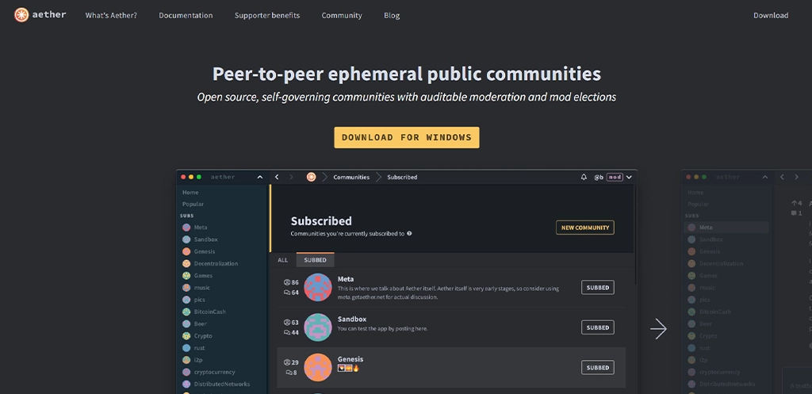This screenshot has width=812, height=394.
Task: Toggle the SUBBED button for Meta
Action: pos(597,287)
